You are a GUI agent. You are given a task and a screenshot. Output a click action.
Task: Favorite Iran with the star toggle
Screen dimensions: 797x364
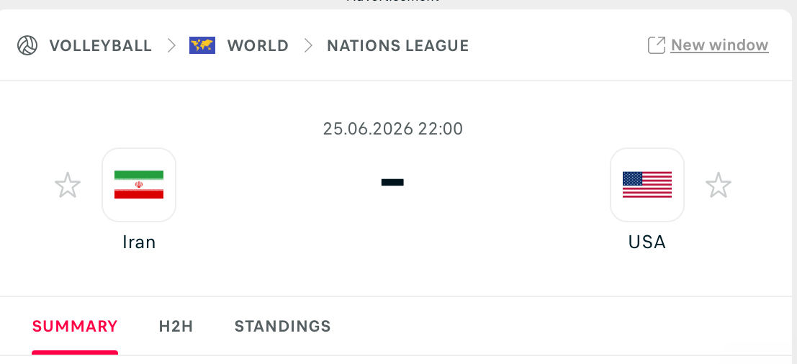tap(68, 185)
